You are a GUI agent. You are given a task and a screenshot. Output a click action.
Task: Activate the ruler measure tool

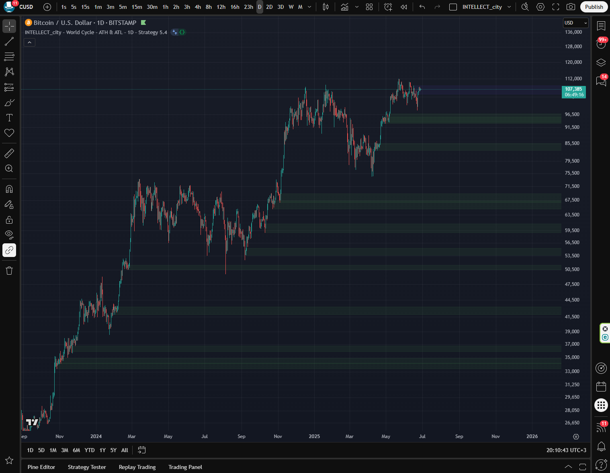[9, 153]
